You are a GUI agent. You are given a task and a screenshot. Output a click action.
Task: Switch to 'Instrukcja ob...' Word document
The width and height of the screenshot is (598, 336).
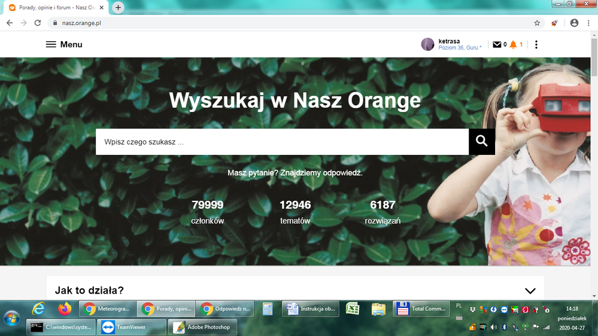pyautogui.click(x=311, y=308)
